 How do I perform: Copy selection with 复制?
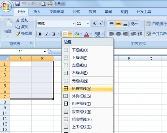(x=22, y=27)
